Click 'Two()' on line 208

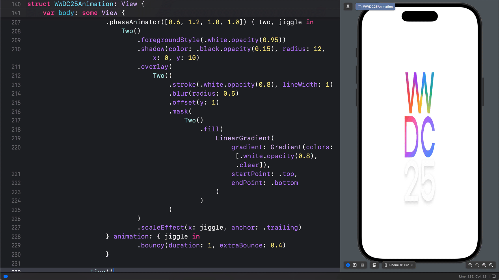coord(131,31)
